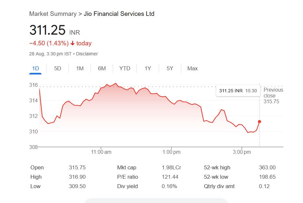
Task: Show the 1M price chart
Action: click(x=80, y=68)
